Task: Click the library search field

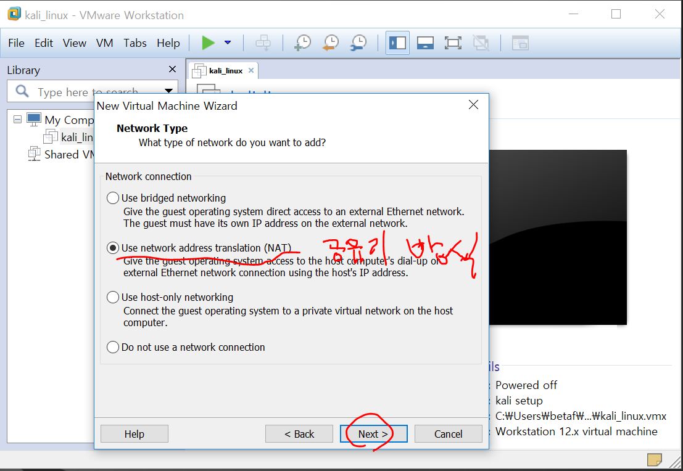Action: point(87,91)
